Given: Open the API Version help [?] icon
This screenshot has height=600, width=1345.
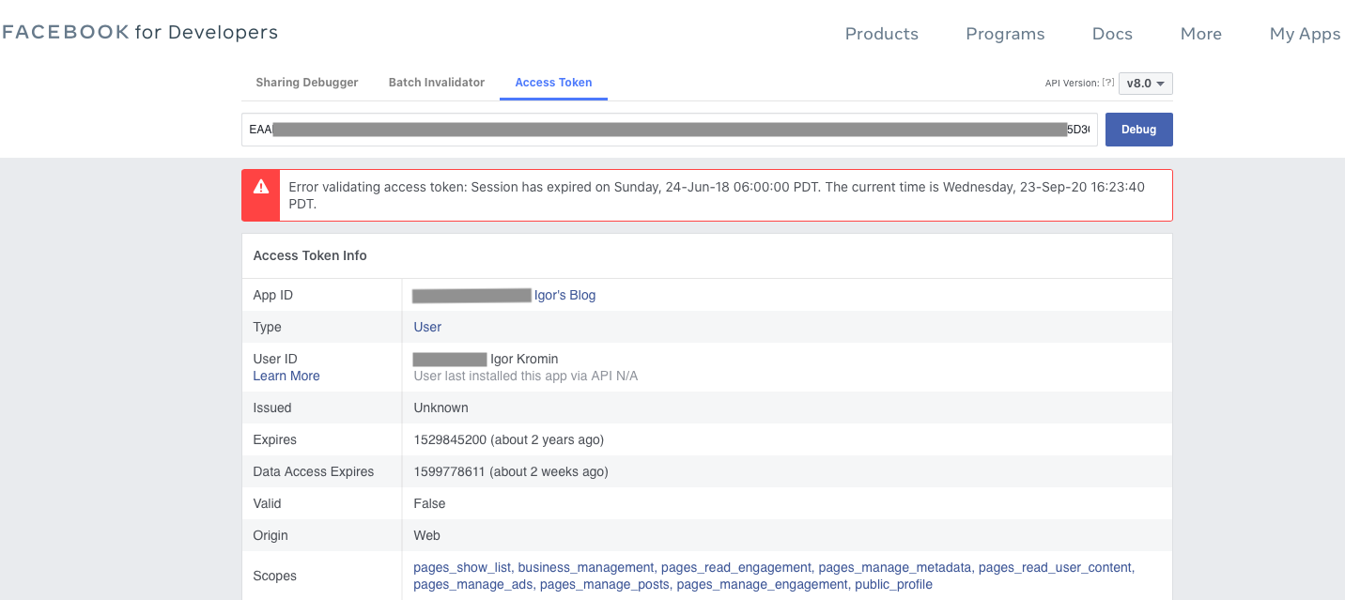Looking at the screenshot, I should coord(1108,83).
